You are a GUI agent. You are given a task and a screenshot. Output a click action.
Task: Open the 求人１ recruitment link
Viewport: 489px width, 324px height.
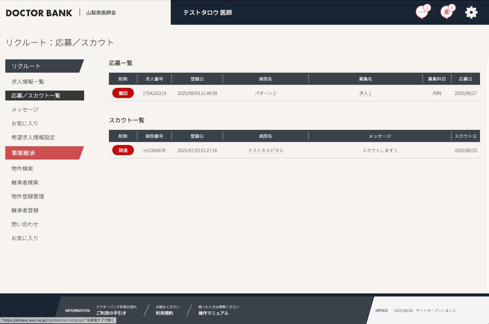365,93
